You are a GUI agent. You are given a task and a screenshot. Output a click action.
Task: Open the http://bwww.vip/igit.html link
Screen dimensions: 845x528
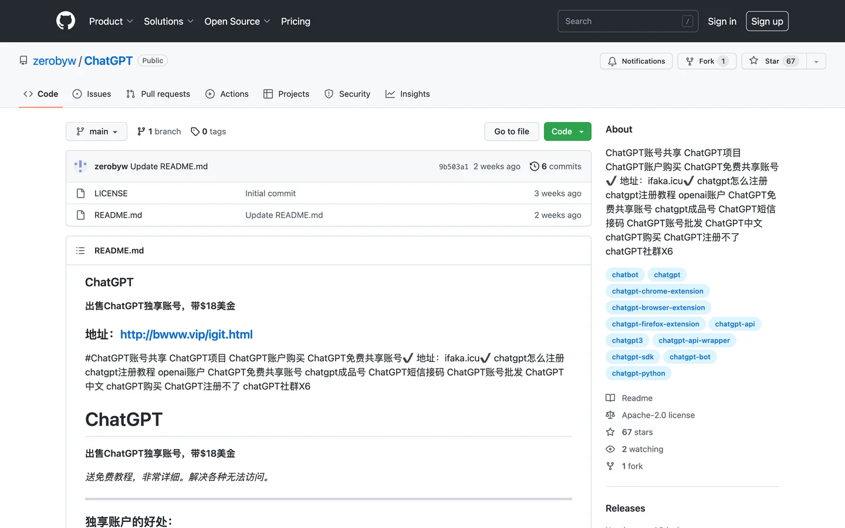pos(187,334)
